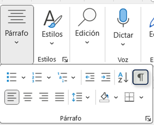Toggle center alignment
Screen dimensions: 154x125
click(28, 97)
